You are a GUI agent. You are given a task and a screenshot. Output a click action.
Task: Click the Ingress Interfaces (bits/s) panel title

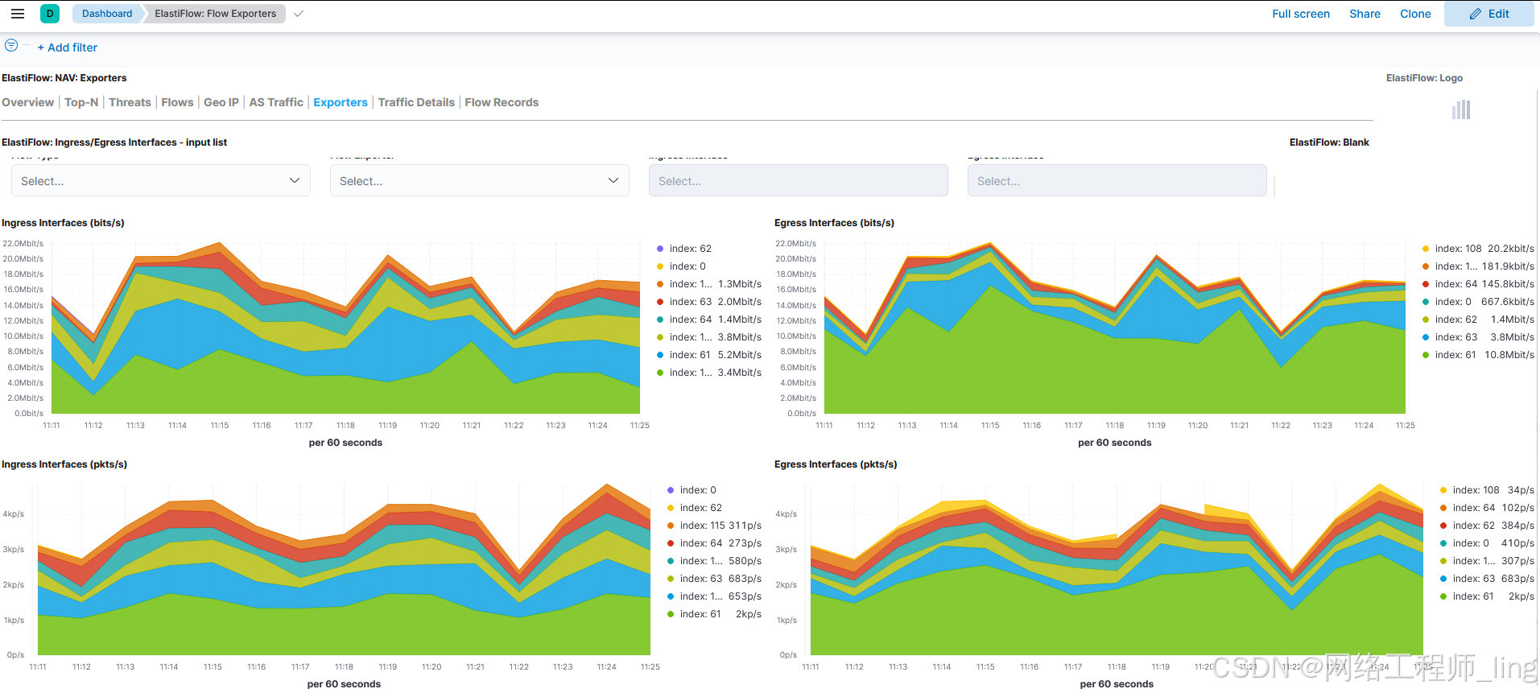click(x=63, y=223)
